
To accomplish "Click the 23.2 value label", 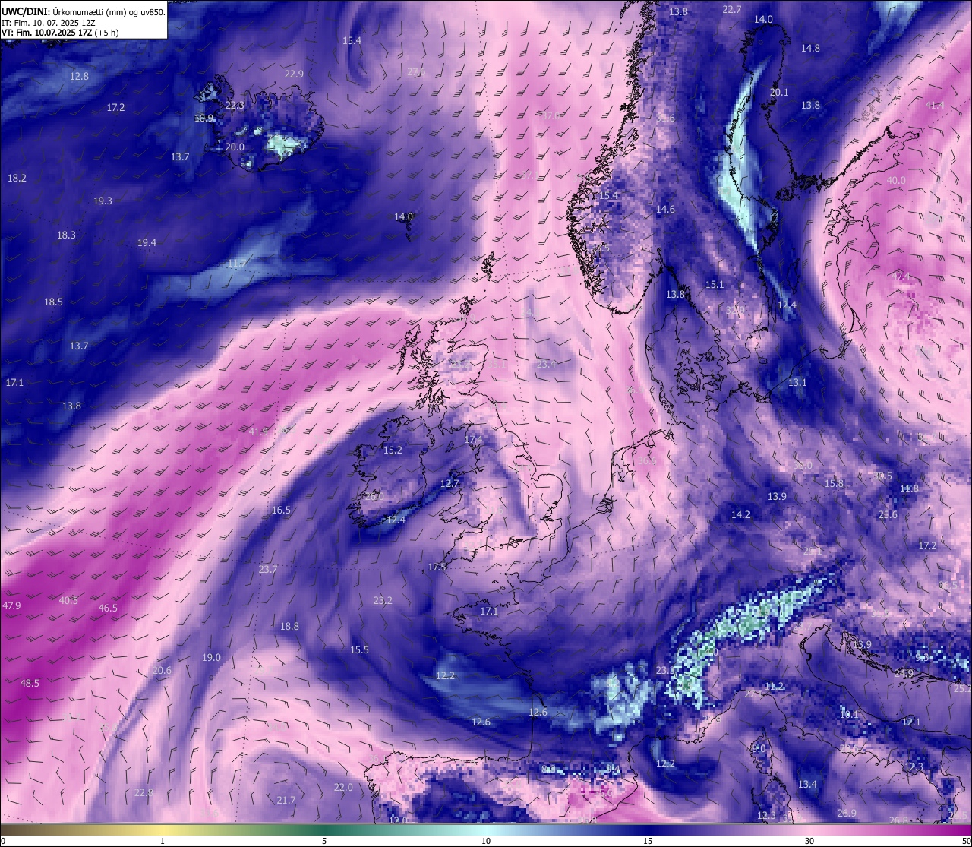I will (x=383, y=601).
